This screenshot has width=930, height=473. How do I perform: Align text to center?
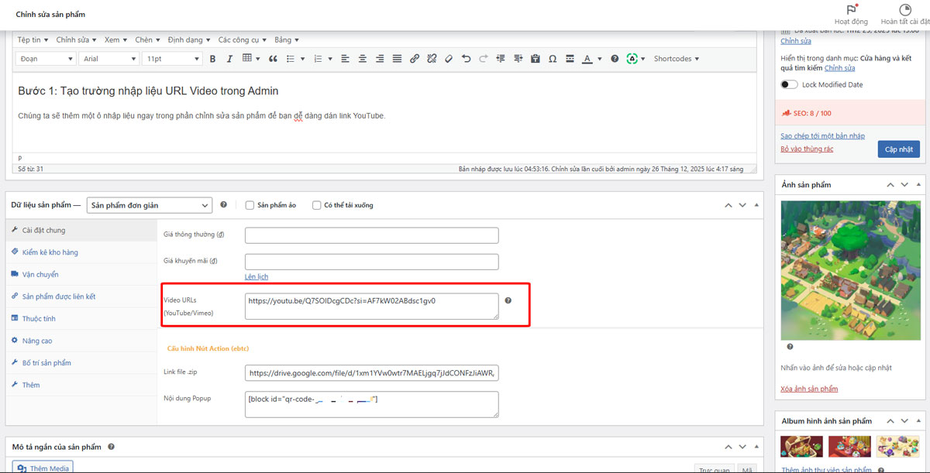click(362, 58)
